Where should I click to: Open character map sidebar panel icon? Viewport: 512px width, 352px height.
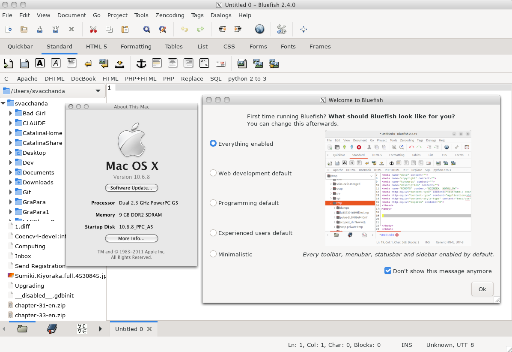tap(82, 329)
